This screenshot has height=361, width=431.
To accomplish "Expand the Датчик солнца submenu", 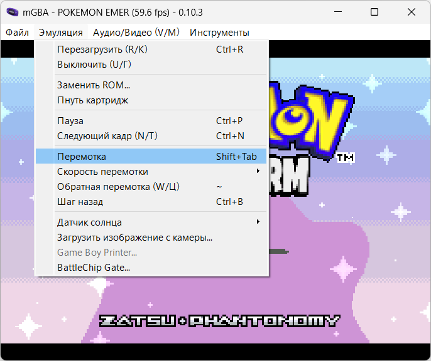I will coord(151,222).
